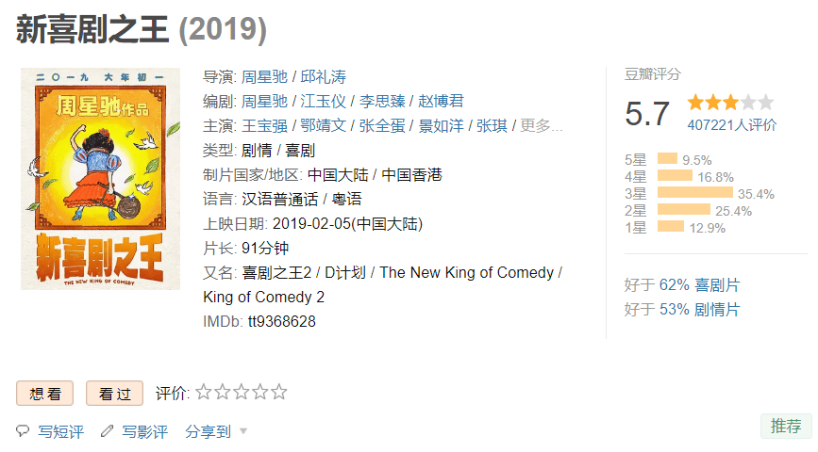
Task: Click the third rating star
Action: click(x=242, y=393)
